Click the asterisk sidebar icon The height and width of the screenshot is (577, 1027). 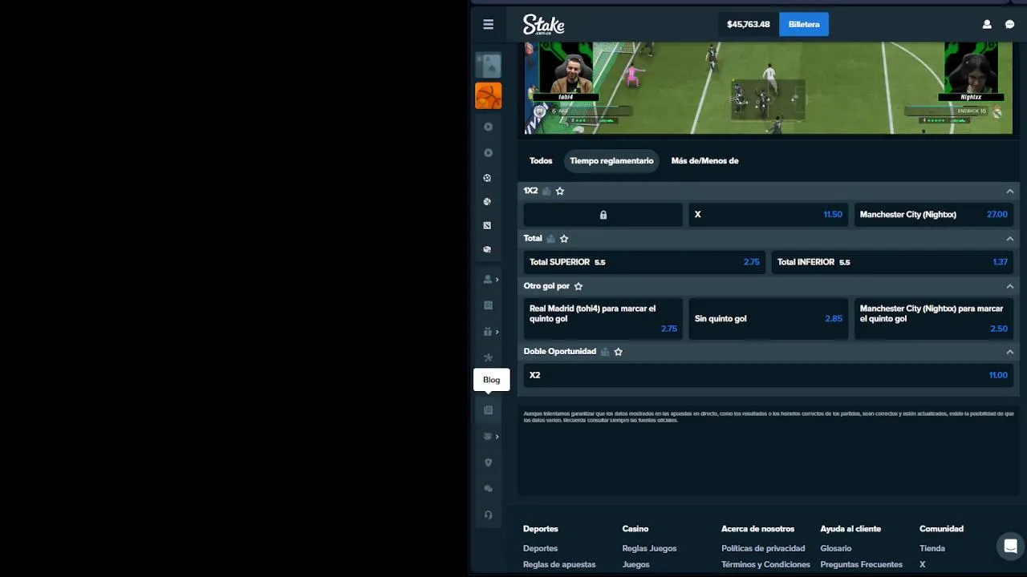click(x=487, y=357)
